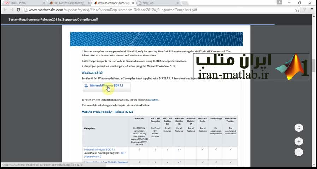Click the 'MATLAB Compiler' column header
This screenshot has width=317, height=169.
click(155, 120)
